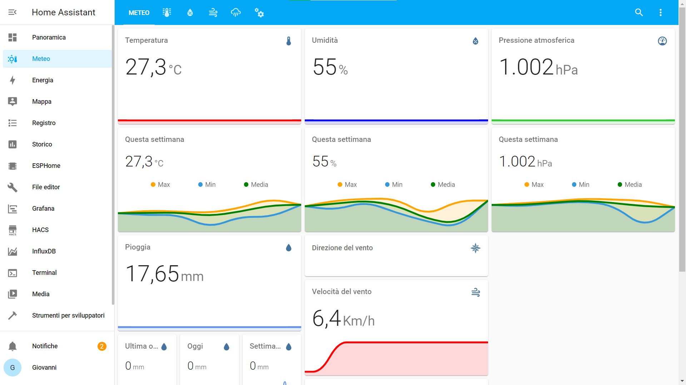Click the wind direction compass icon
The height and width of the screenshot is (385, 686).
[x=475, y=248]
